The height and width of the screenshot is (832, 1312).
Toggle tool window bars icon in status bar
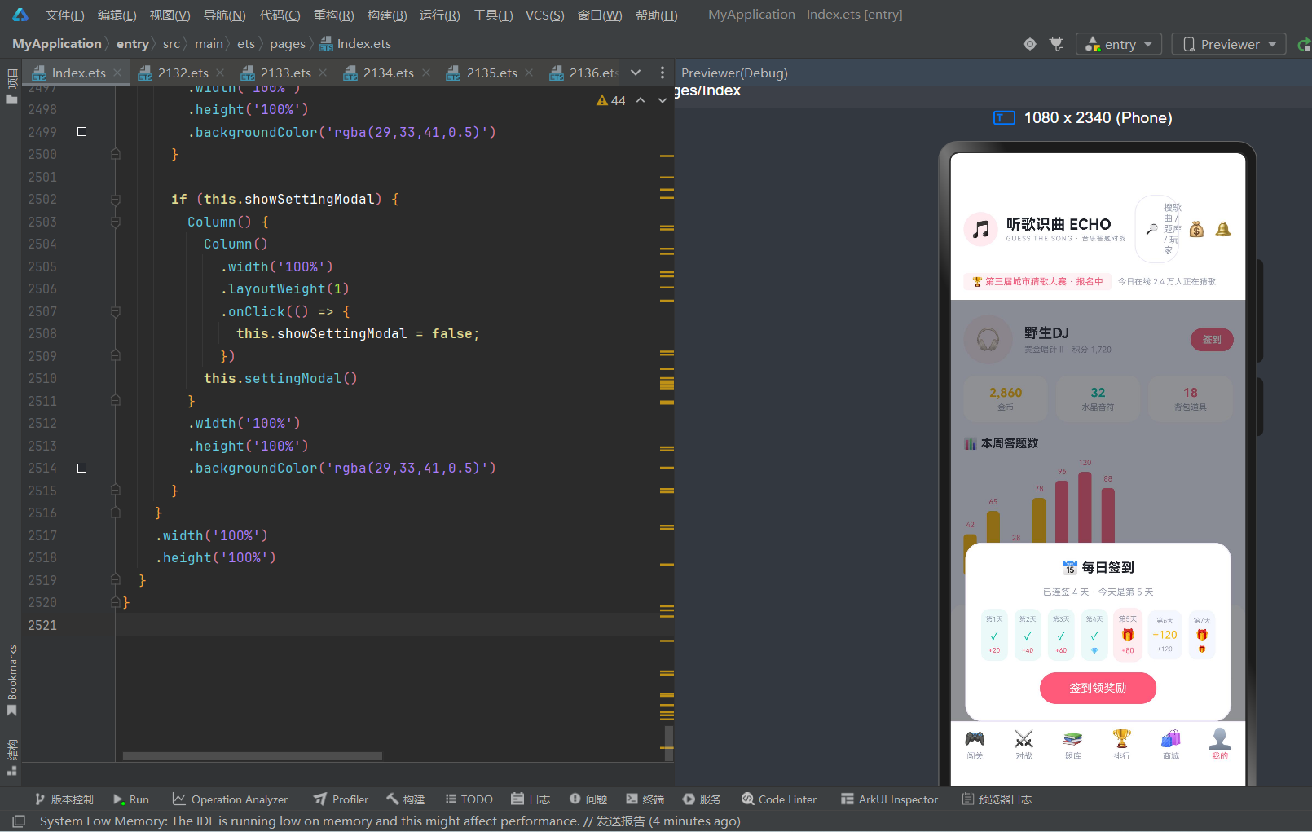[20, 821]
